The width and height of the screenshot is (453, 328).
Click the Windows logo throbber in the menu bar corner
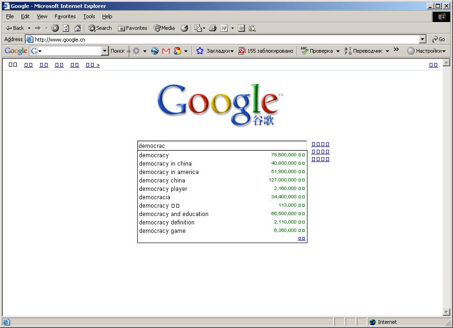pyautogui.click(x=441, y=16)
